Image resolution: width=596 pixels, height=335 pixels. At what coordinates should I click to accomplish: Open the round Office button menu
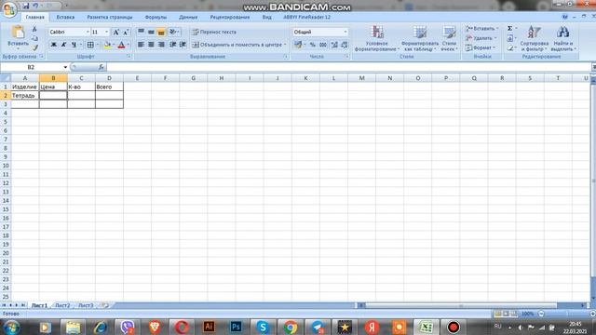click(x=9, y=9)
